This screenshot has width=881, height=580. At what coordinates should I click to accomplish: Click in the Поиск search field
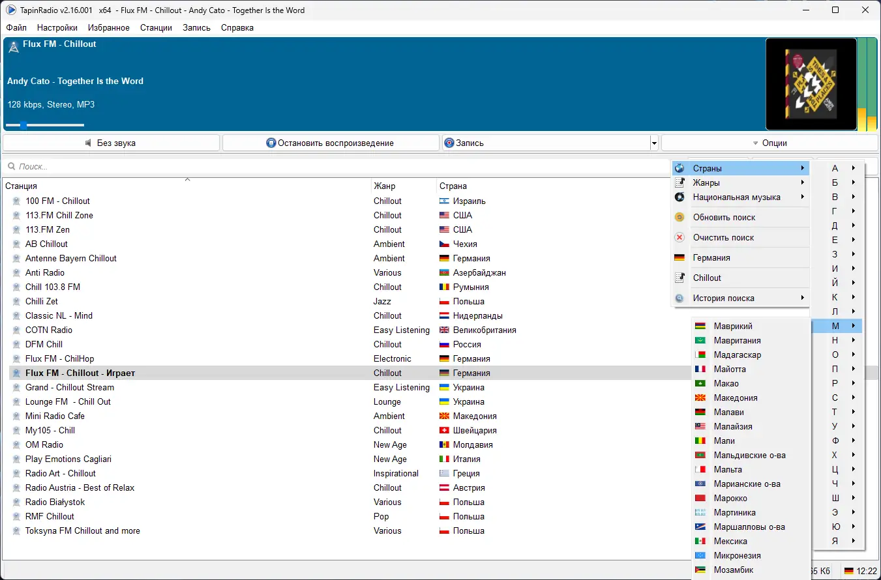tap(336, 167)
